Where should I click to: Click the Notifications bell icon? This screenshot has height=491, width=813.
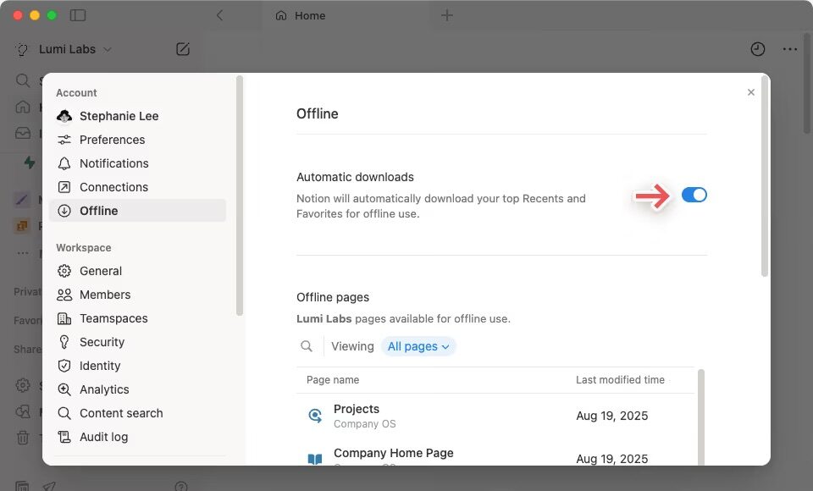(64, 163)
